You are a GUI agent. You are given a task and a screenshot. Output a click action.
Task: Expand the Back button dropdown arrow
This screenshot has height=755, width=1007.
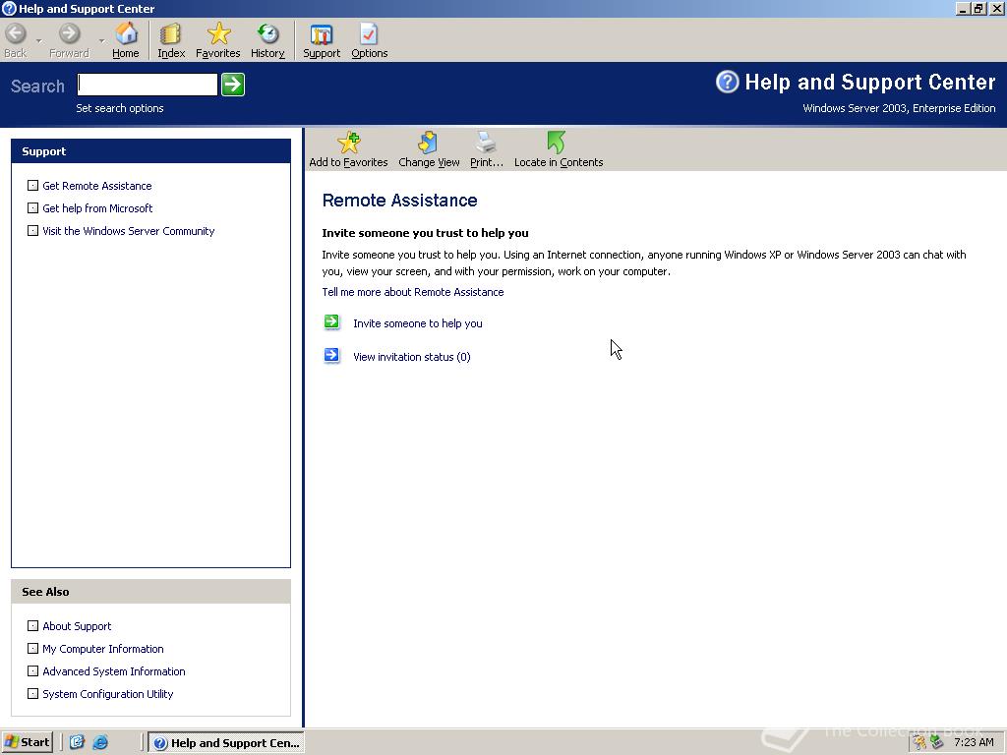pyautogui.click(x=37, y=39)
